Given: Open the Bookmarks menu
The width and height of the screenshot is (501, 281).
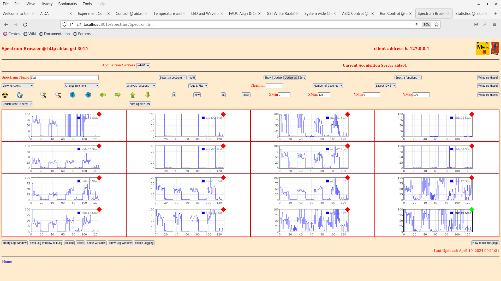Looking at the screenshot, I should point(68,4).
